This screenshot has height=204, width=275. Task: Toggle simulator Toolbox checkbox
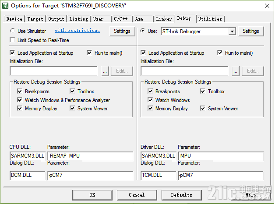pos(72,91)
